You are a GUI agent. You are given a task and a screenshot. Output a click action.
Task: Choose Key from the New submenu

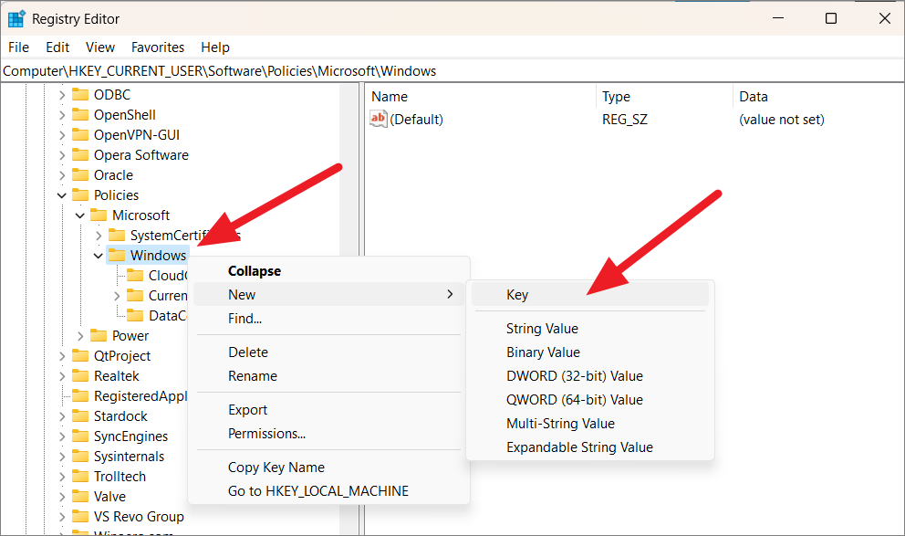click(x=517, y=295)
